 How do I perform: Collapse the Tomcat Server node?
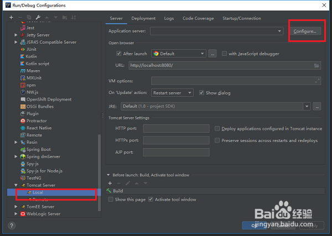(x=16, y=185)
